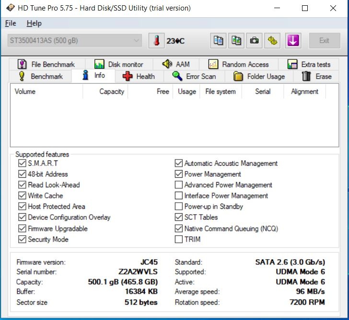Click the Free column header
The width and height of the screenshot is (349, 320).
coord(150,91)
